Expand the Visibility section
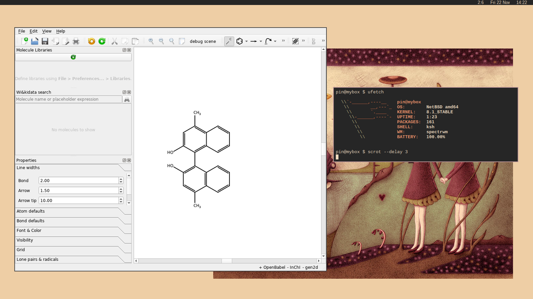This screenshot has height=299, width=533. coord(73,240)
